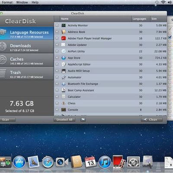This screenshot has height=173, width=173.
Task: Uncheck the Address Book checkbox
Action: tap(57, 32)
